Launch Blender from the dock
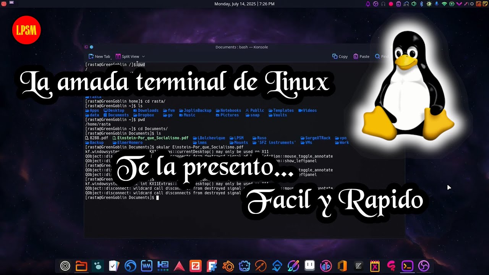489x275 pixels. [x=228, y=266]
